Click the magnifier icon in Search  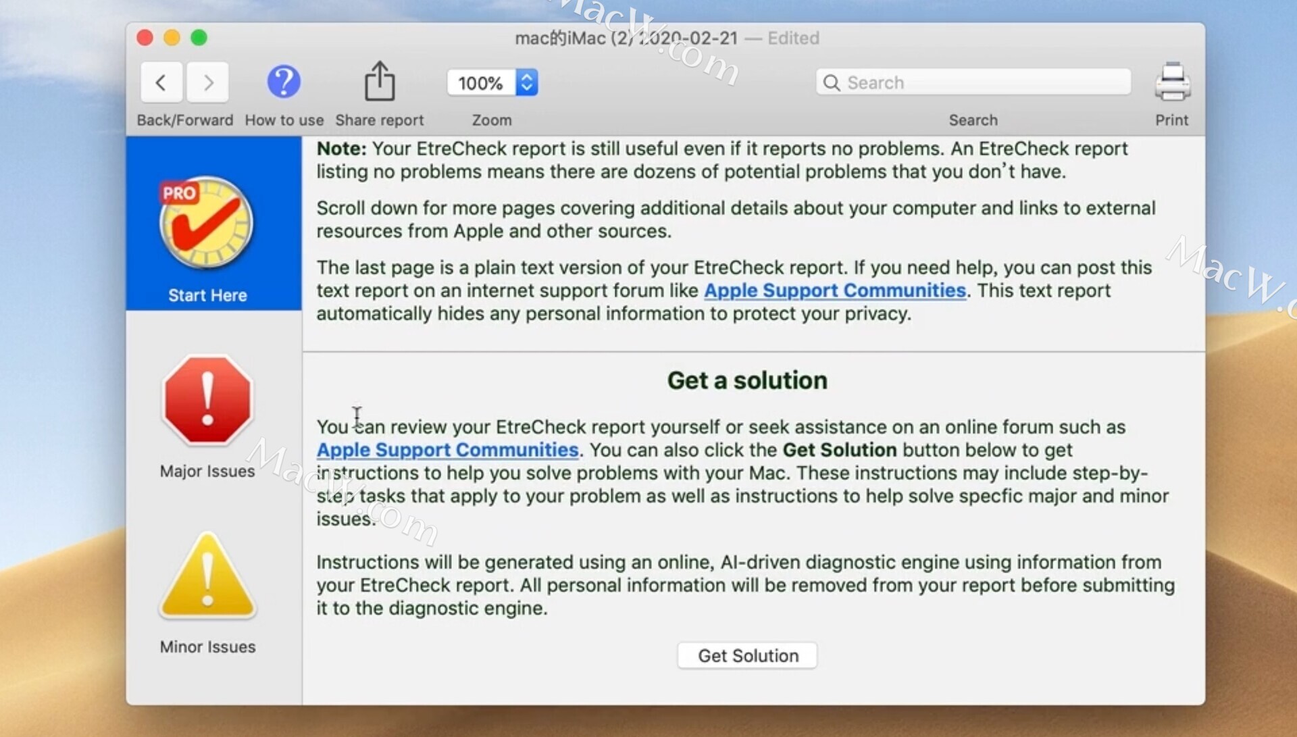[x=832, y=82]
